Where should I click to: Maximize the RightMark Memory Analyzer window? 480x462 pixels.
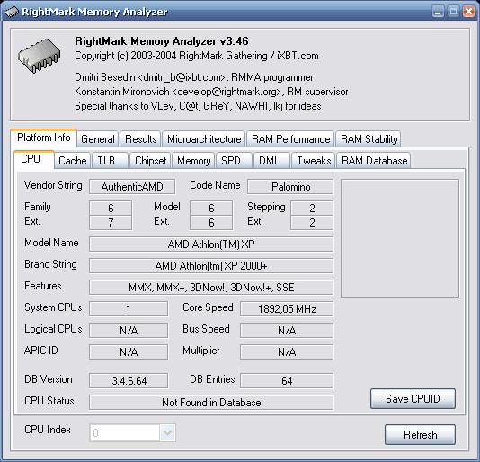point(453,12)
